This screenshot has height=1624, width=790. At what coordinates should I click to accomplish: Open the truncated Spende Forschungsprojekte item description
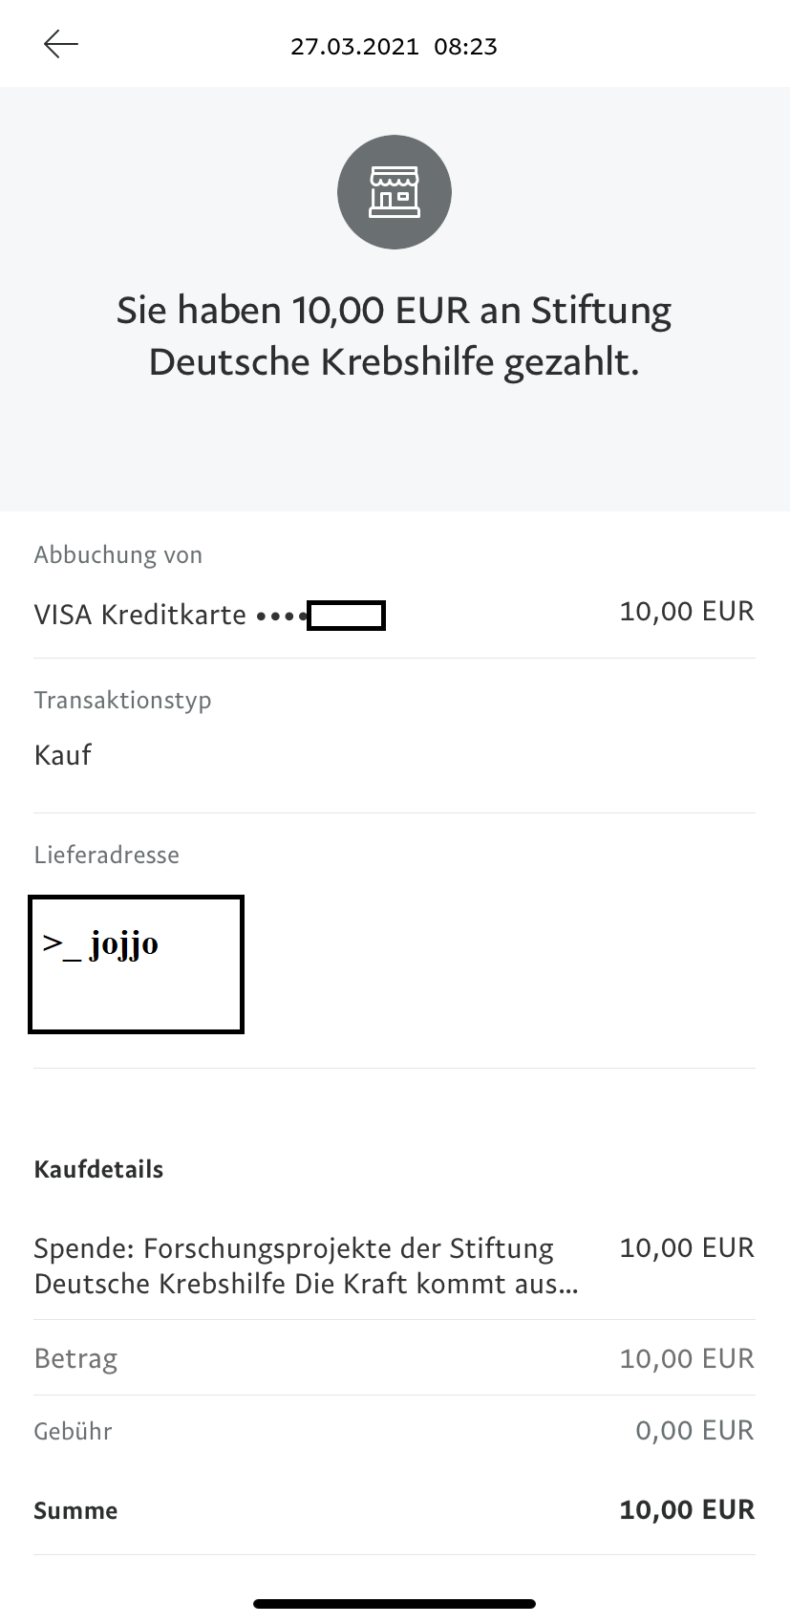tap(306, 1266)
